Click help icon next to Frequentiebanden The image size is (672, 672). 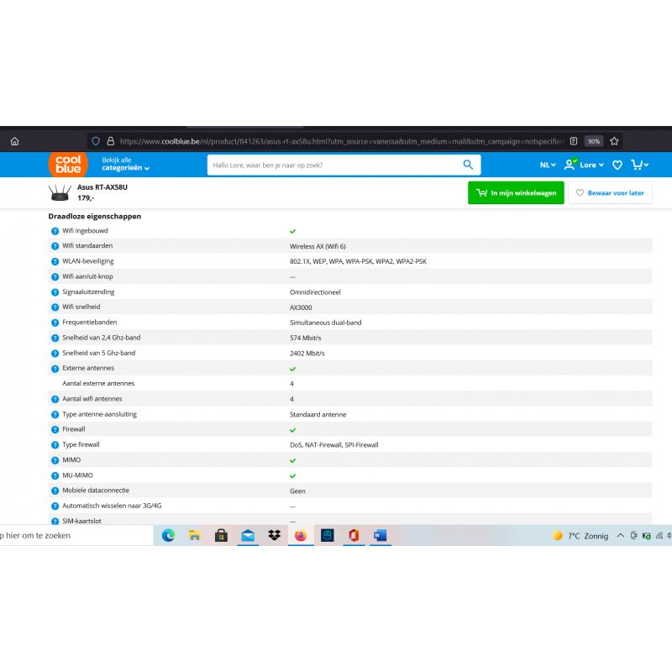pyautogui.click(x=55, y=323)
